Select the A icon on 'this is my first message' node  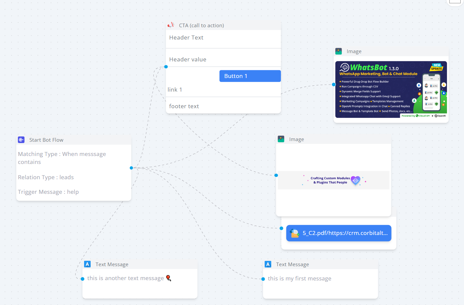point(268,264)
